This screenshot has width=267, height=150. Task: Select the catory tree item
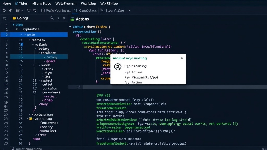pos(52,57)
